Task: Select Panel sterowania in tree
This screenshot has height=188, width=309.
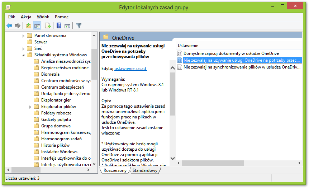Action: pos(50,36)
